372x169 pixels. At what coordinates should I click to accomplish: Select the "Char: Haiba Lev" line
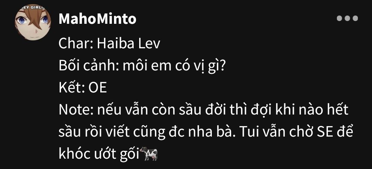click(109, 44)
